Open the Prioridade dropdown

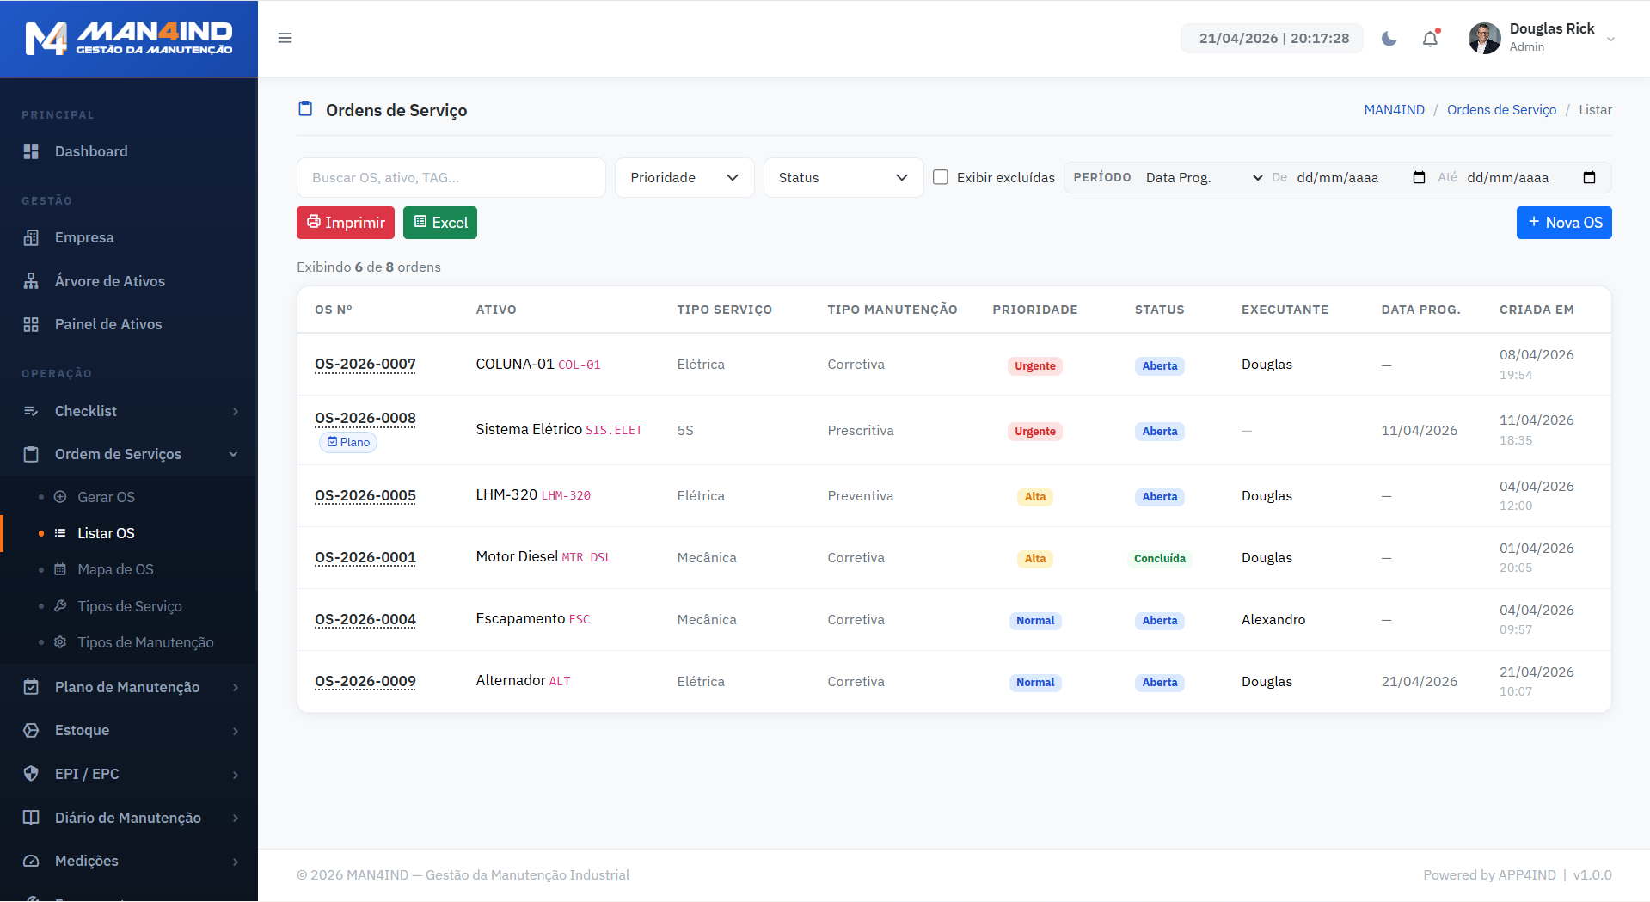(684, 177)
